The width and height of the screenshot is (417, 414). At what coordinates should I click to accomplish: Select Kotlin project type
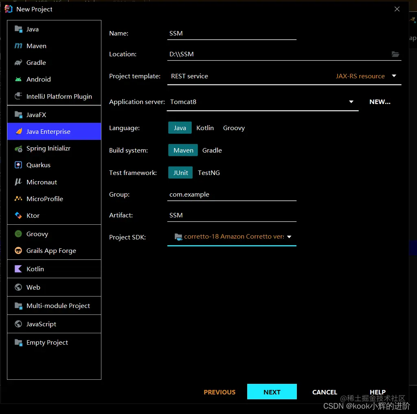(x=54, y=269)
